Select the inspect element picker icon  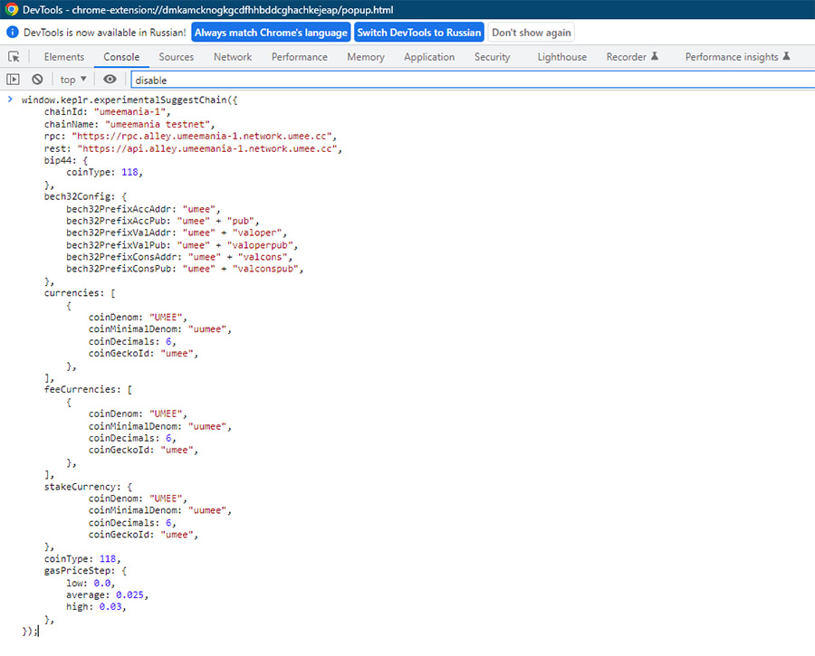pos(14,57)
